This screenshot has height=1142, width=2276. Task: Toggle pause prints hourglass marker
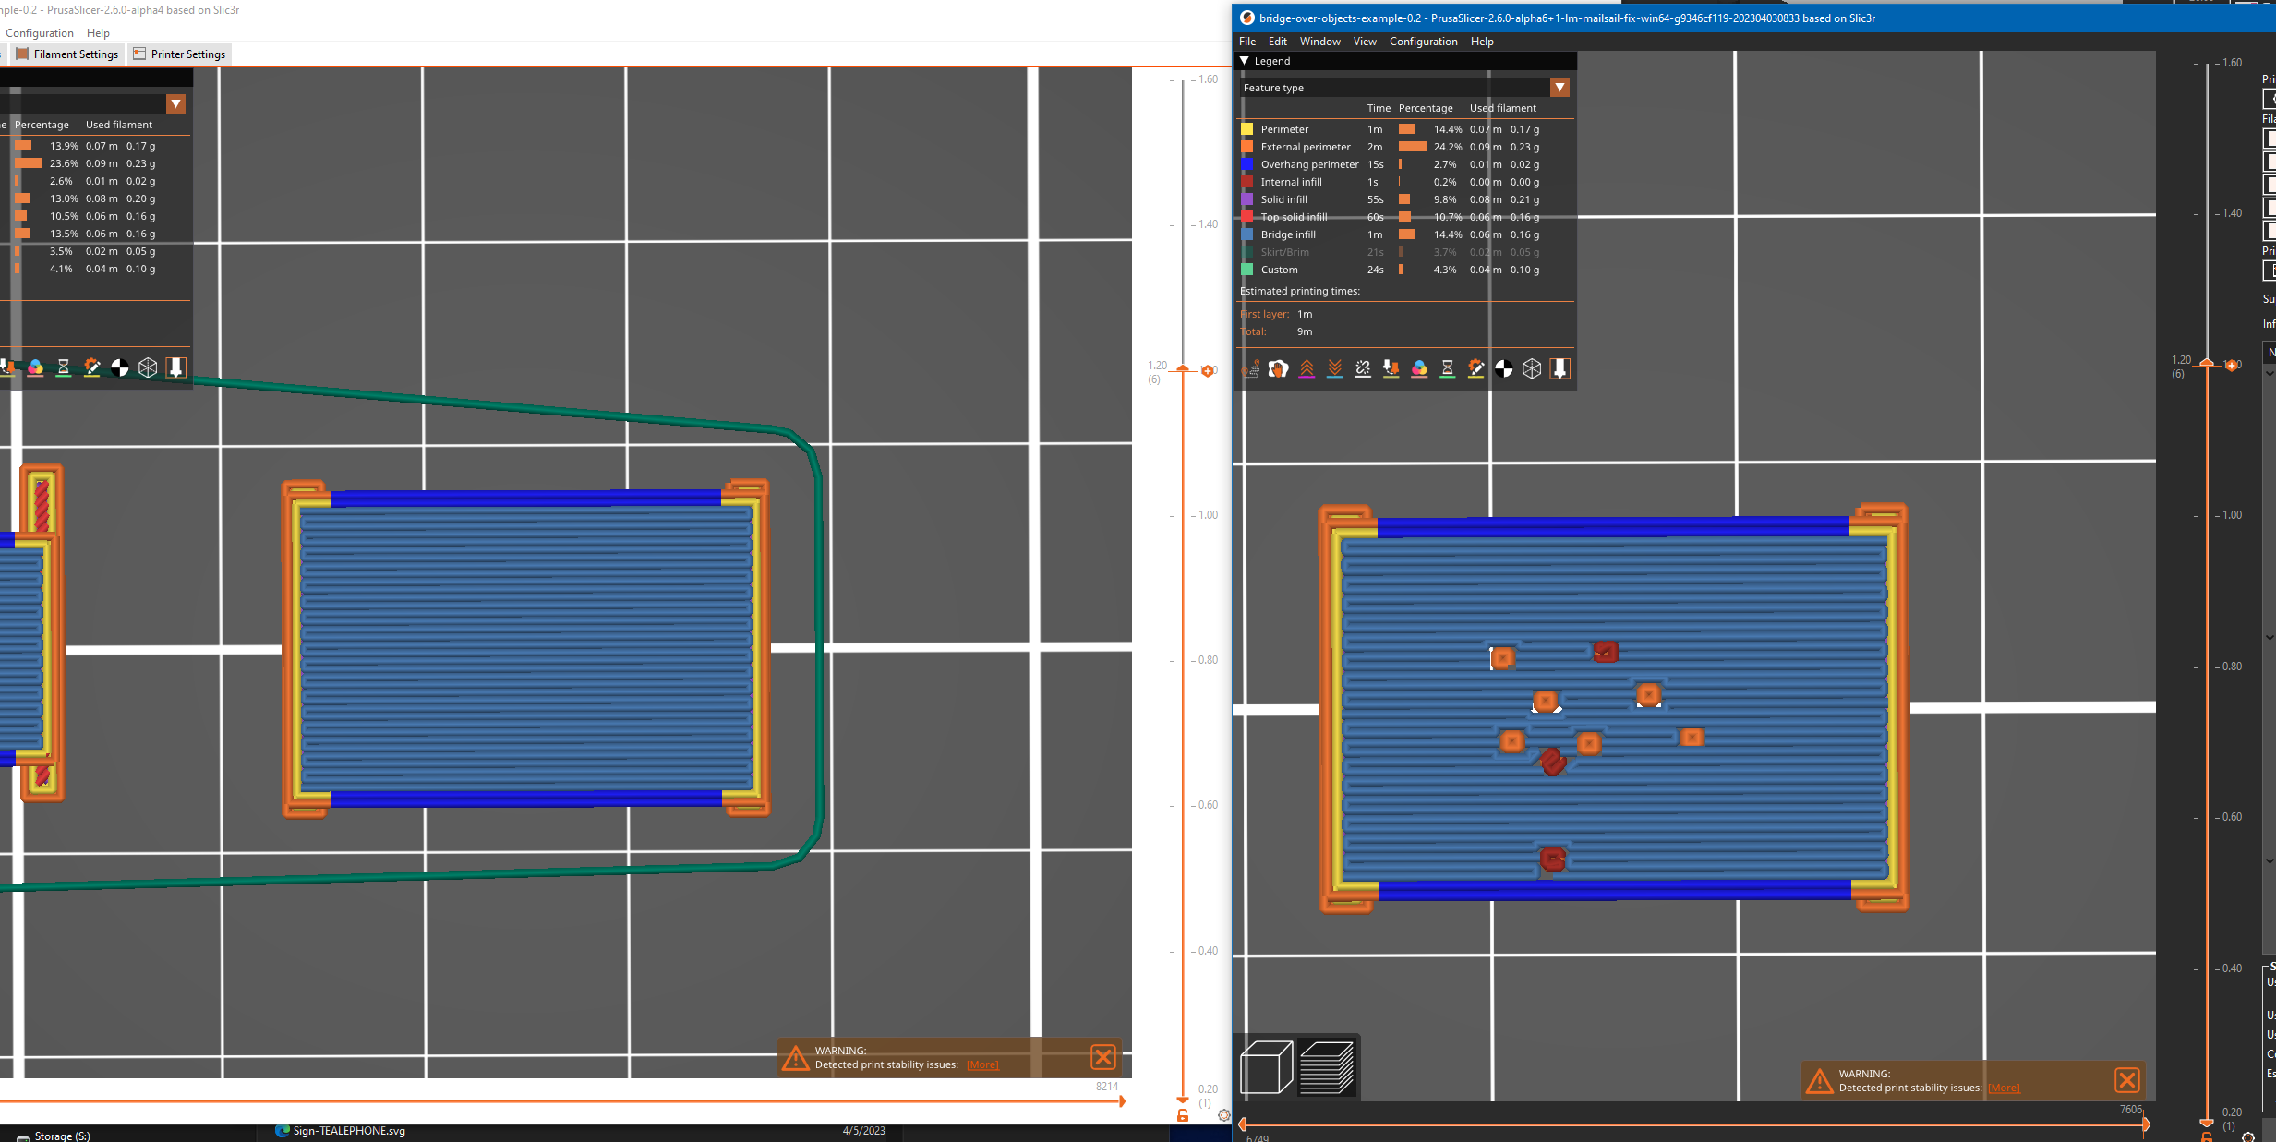tap(1447, 368)
